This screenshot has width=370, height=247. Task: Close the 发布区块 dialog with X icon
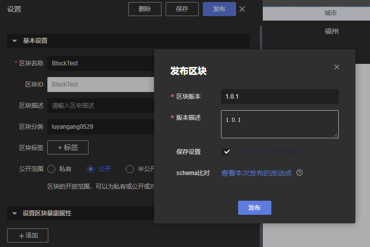[337, 67]
